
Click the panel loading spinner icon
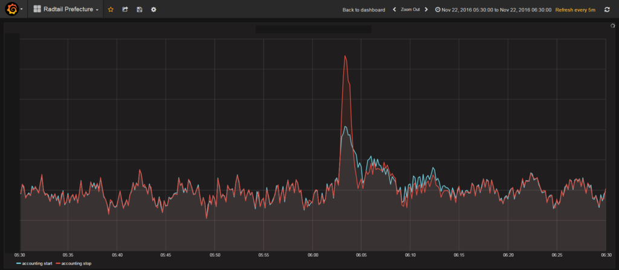pyautogui.click(x=613, y=25)
